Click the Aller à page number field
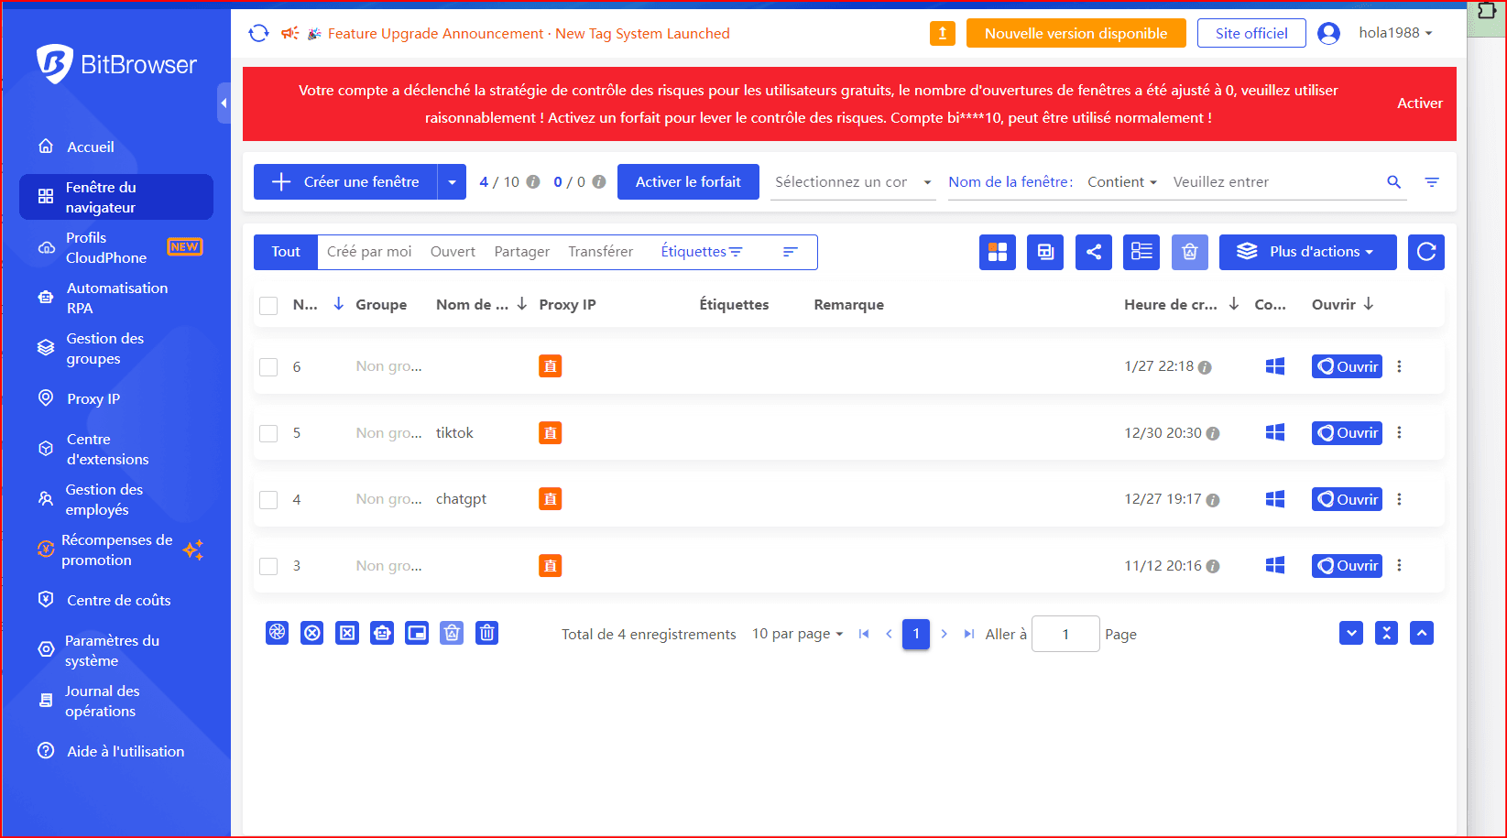 pyautogui.click(x=1065, y=634)
